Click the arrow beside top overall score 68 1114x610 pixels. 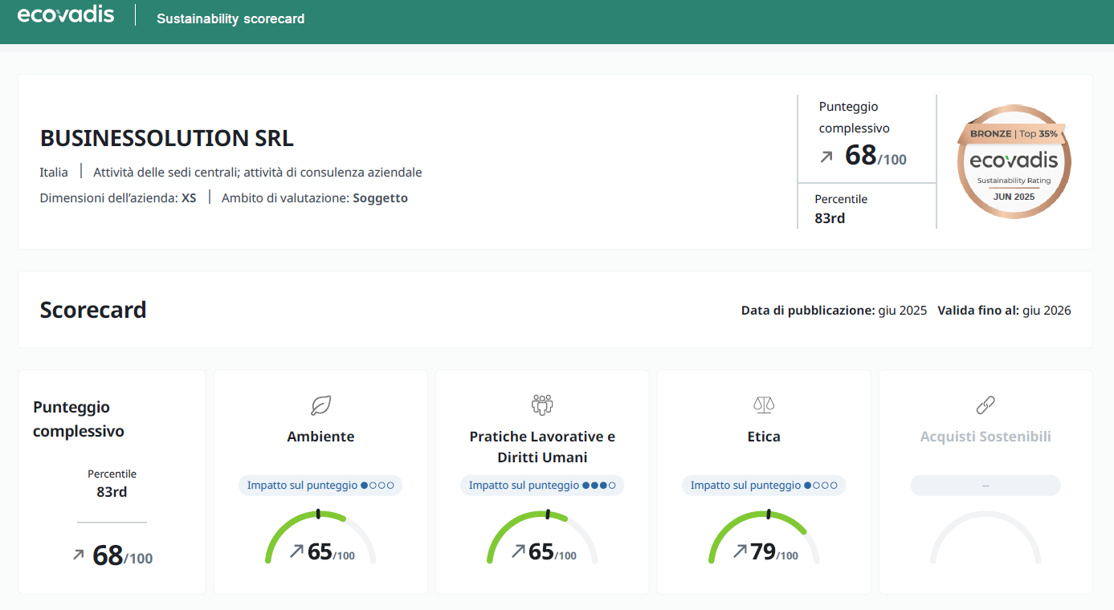click(x=826, y=157)
